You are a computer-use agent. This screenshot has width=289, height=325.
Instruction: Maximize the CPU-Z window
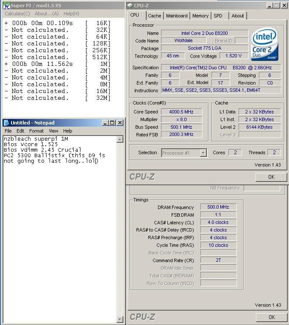point(277,6)
